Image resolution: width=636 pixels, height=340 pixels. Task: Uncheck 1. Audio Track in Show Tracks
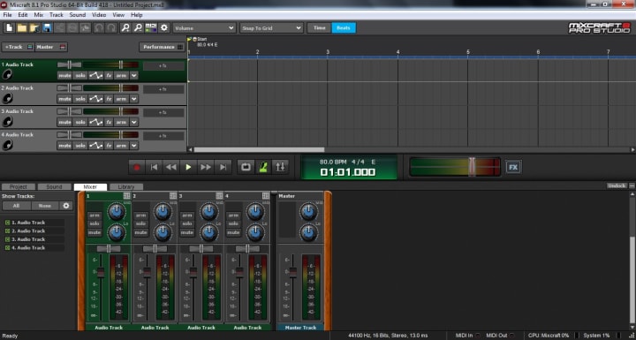(7, 223)
